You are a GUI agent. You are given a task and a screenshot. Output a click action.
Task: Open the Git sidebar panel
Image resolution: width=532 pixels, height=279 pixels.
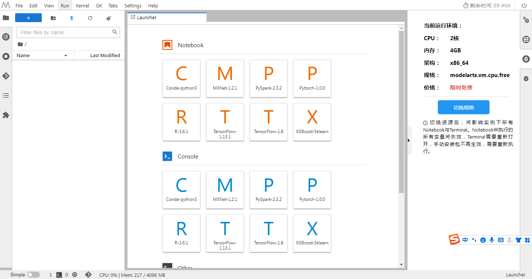pyautogui.click(x=6, y=76)
